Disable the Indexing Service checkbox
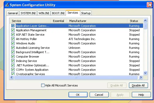Screen dimensions: 154x103 13,61
